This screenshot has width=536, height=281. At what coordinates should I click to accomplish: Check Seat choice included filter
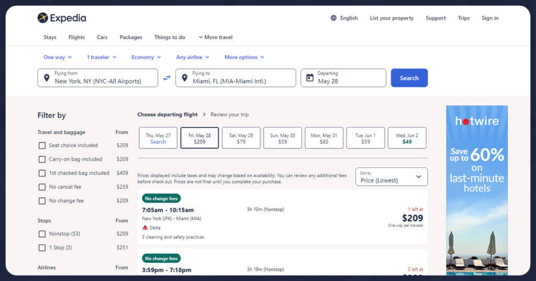pos(42,145)
